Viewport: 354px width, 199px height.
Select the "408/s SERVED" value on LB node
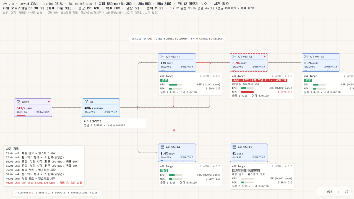93,108
